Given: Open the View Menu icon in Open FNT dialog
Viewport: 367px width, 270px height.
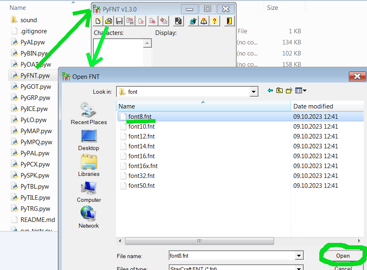Looking at the screenshot, I should tap(301, 90).
